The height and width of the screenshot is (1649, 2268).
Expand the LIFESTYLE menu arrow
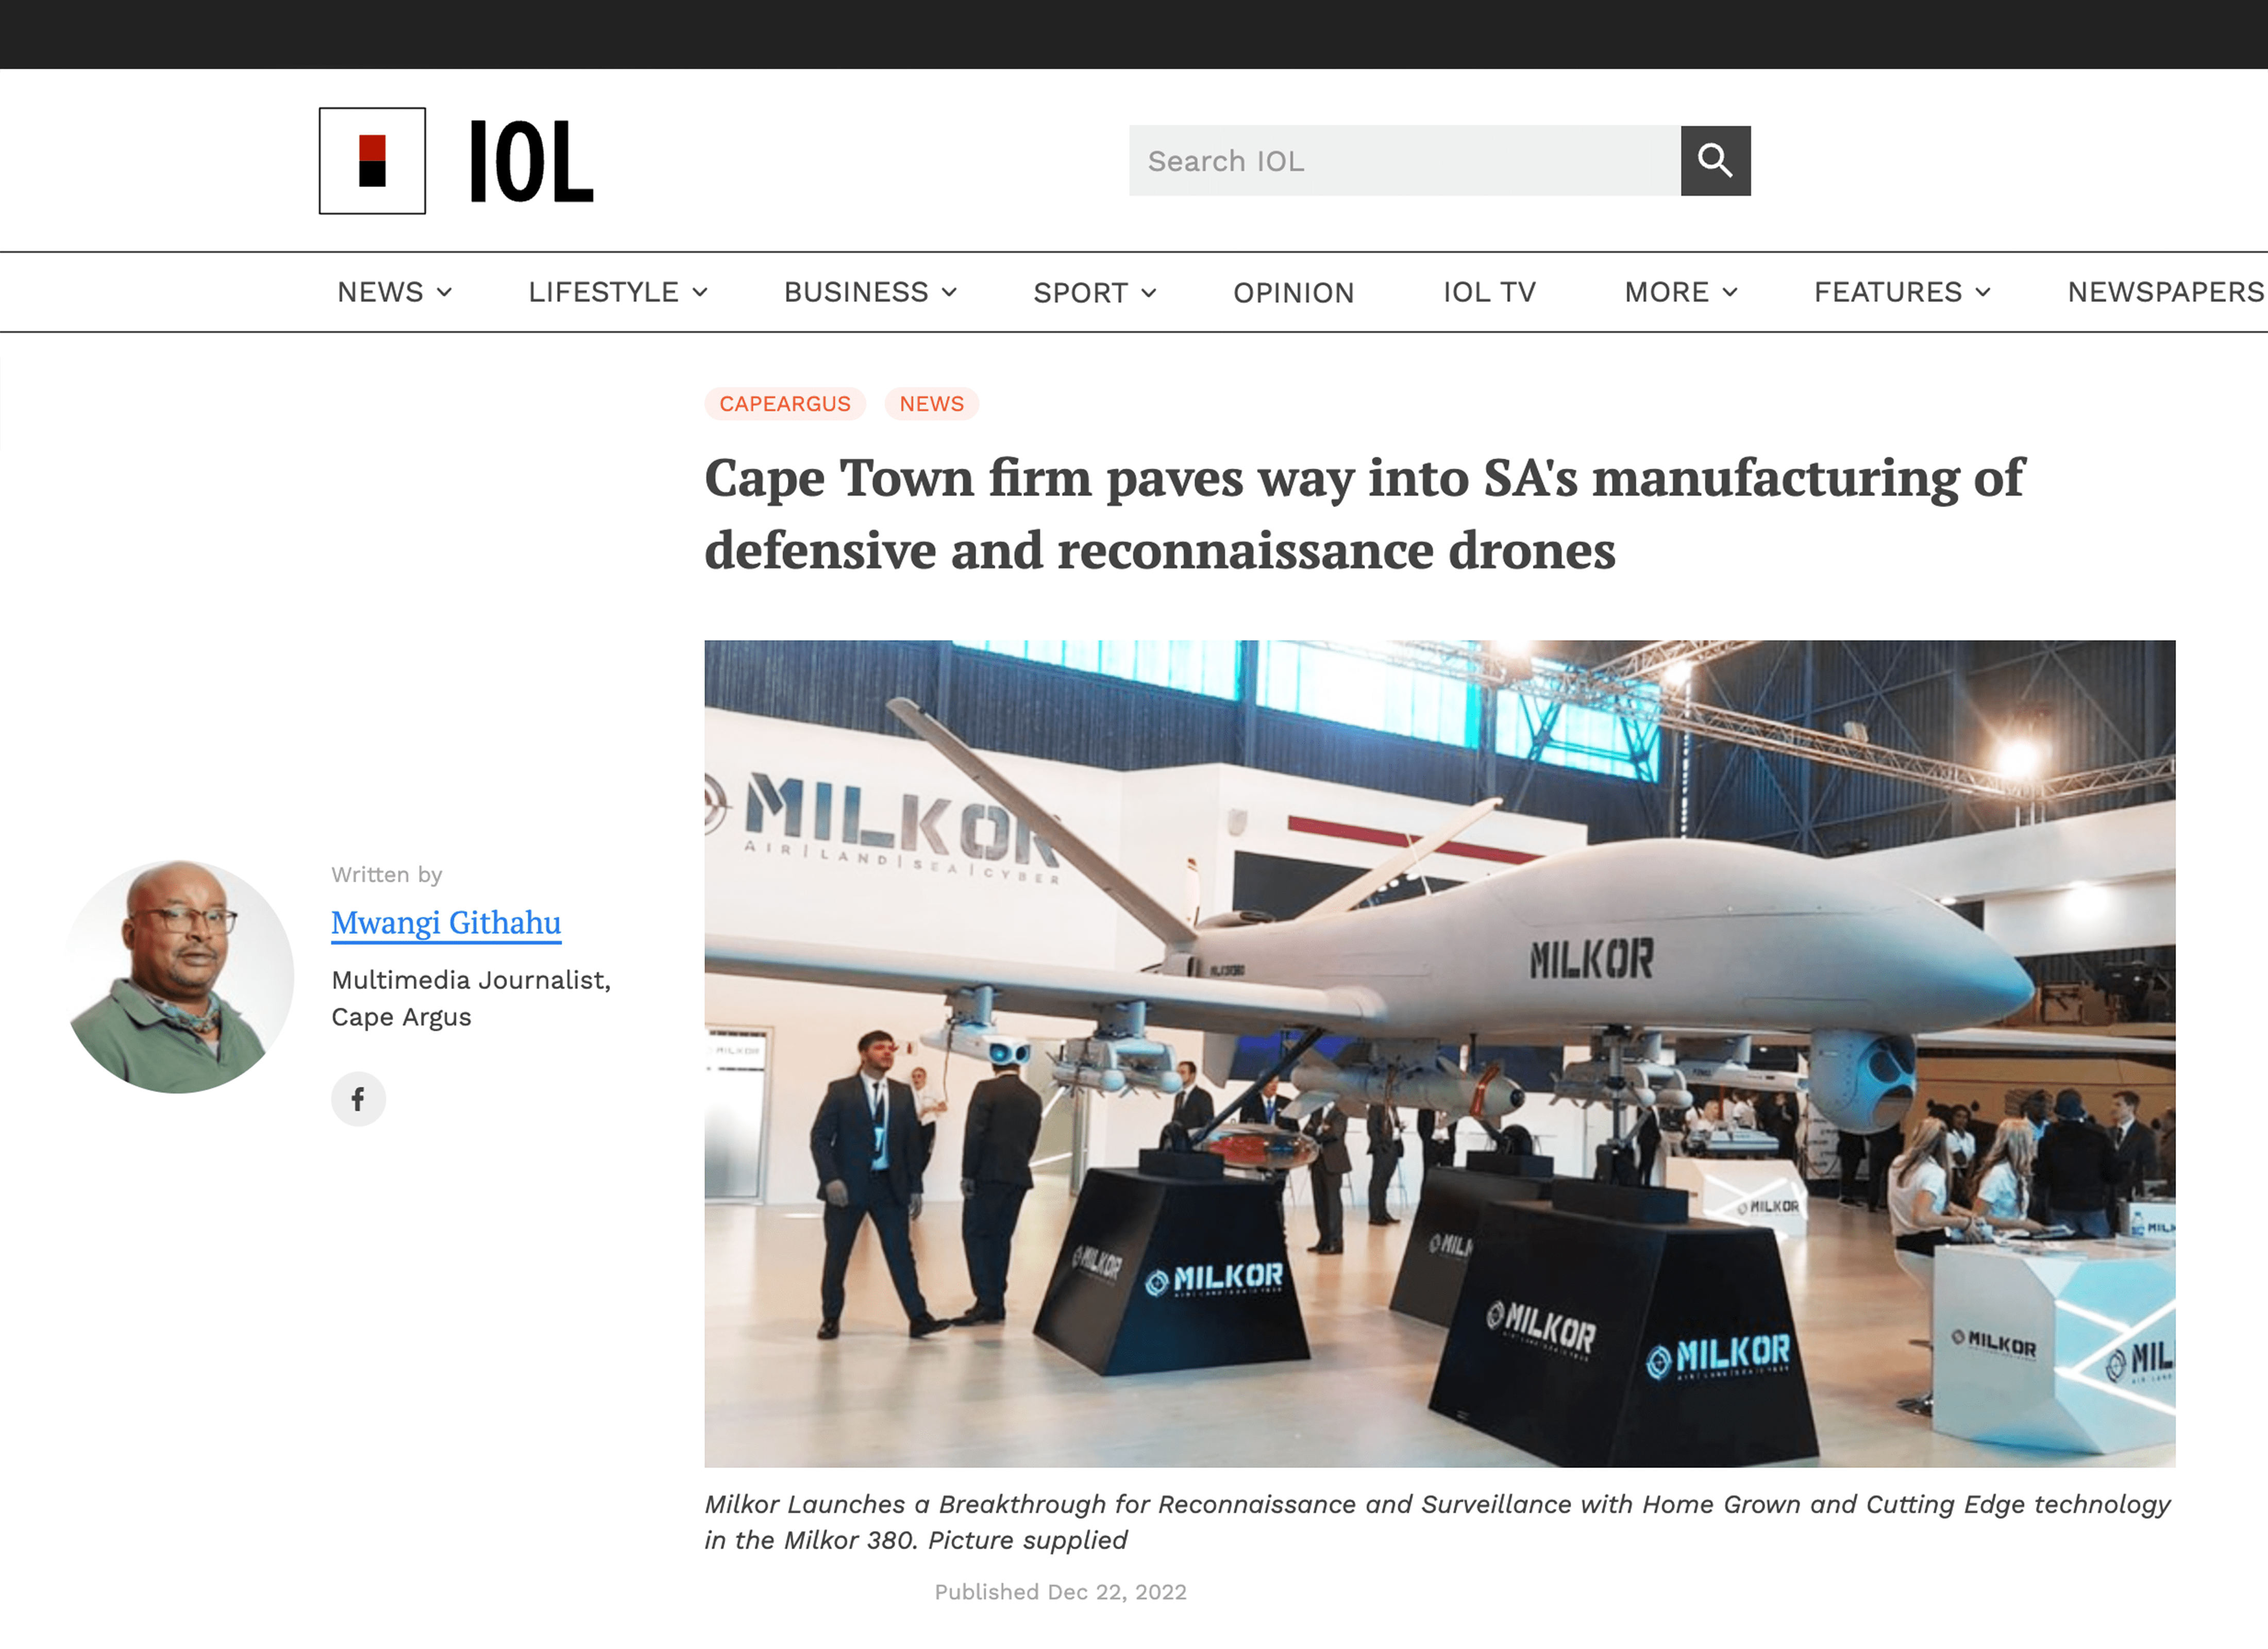[x=700, y=292]
